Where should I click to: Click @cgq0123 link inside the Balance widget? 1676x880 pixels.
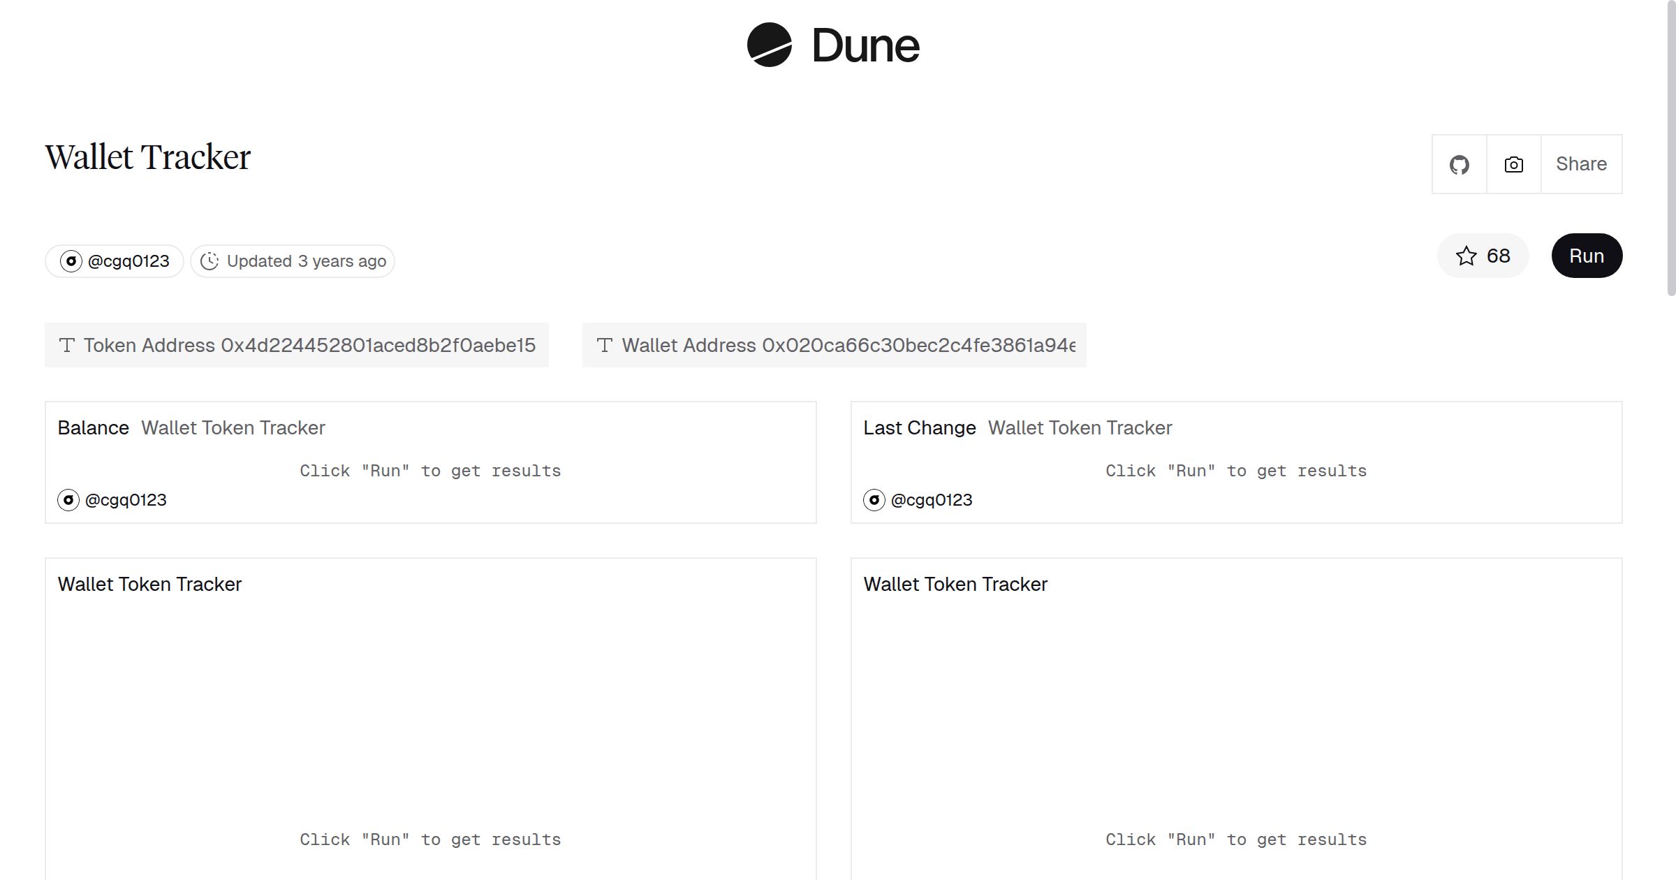pos(126,499)
